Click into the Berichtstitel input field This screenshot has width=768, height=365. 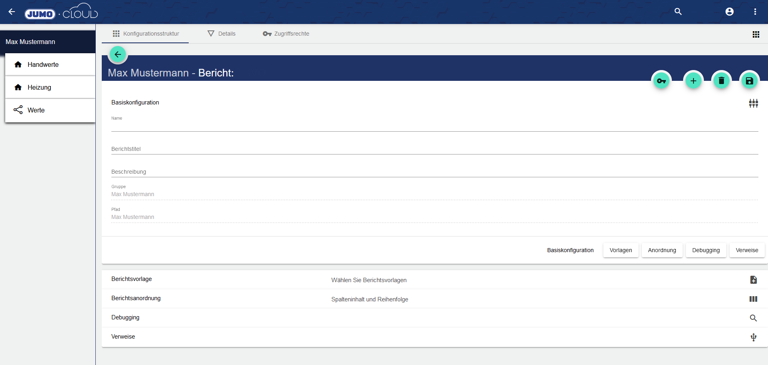click(x=434, y=149)
